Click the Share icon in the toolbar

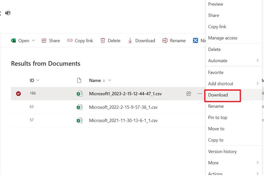(44, 41)
